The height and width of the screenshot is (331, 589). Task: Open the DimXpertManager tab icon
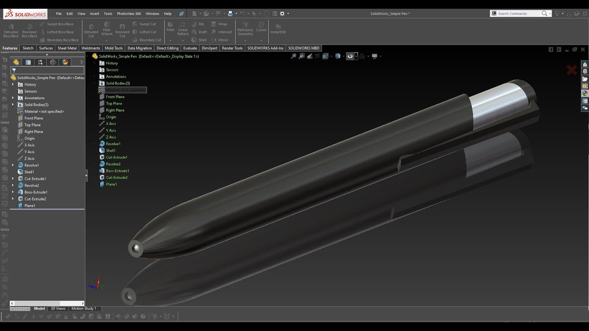click(x=53, y=62)
